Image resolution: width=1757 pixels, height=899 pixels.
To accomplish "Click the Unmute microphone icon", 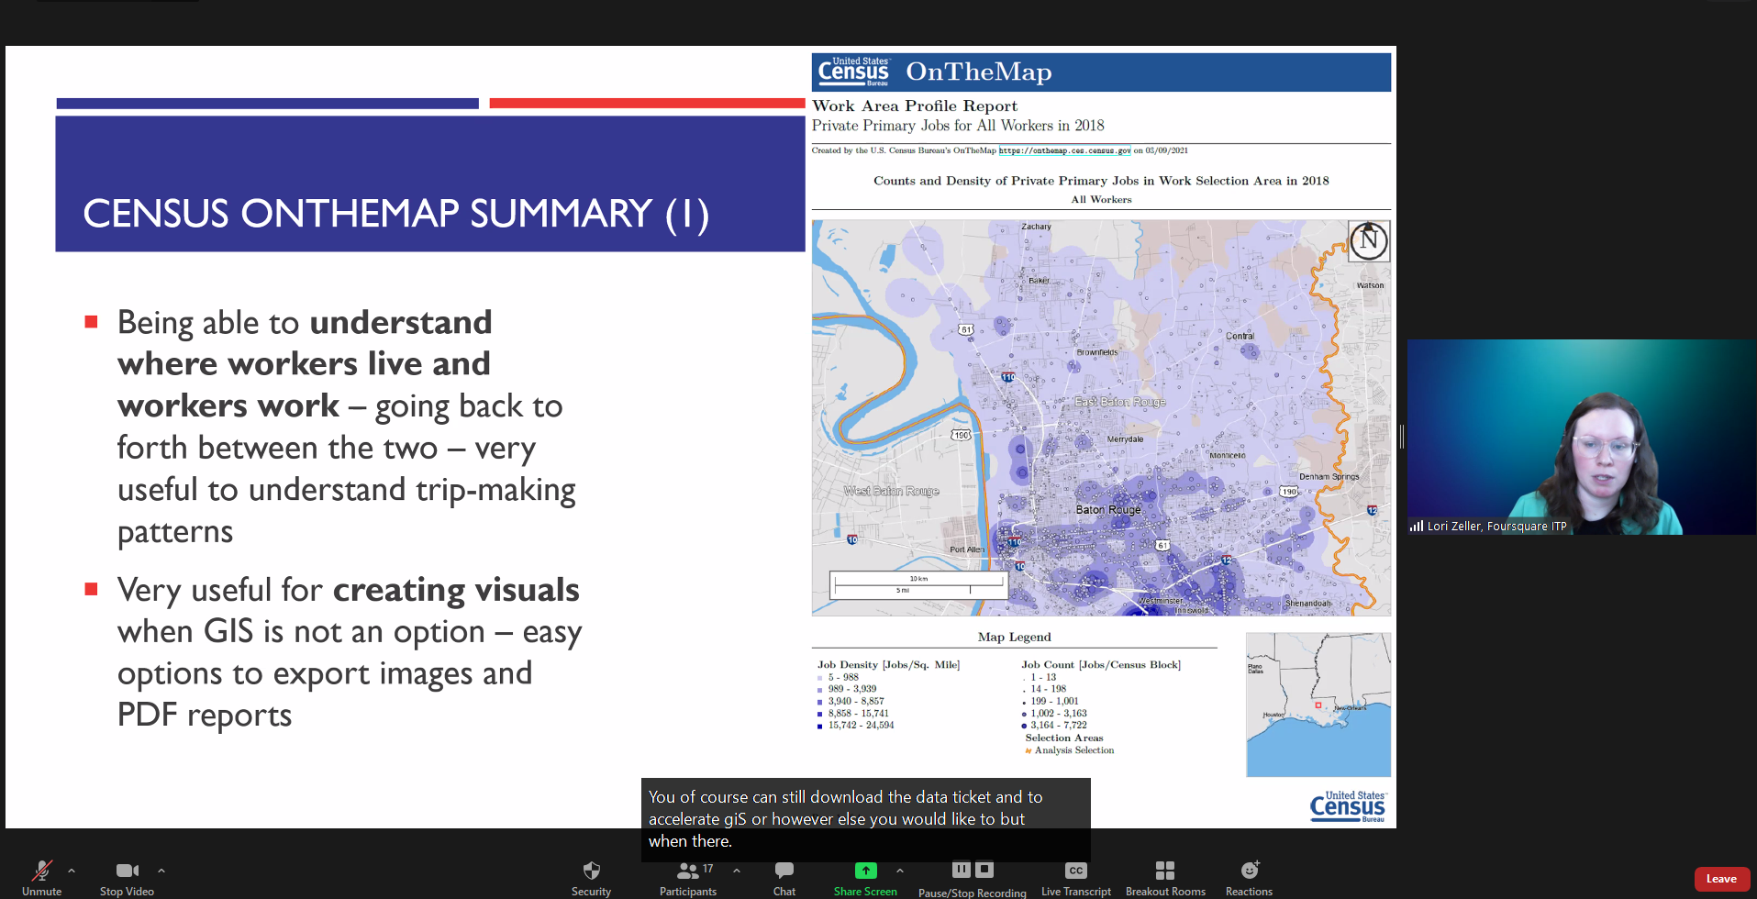I will point(42,871).
